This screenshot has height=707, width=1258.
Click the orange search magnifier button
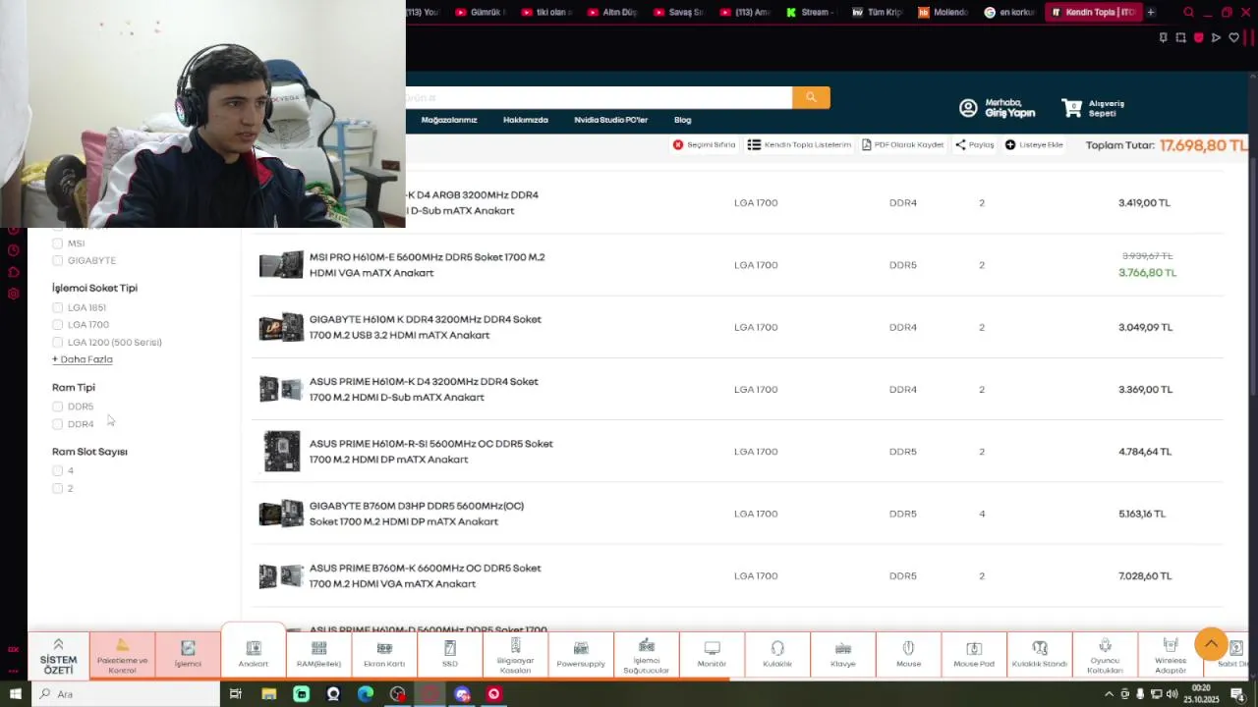pyautogui.click(x=811, y=97)
